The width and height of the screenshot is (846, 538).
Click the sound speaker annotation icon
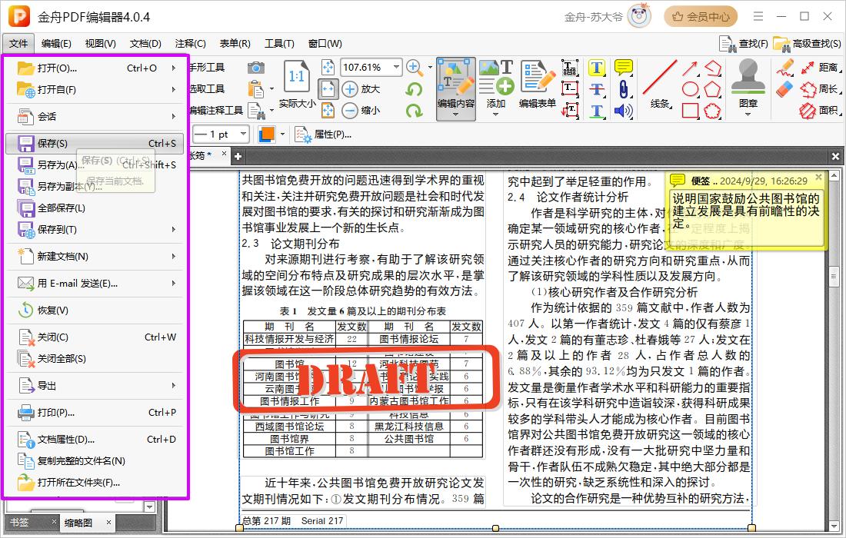coord(623,111)
